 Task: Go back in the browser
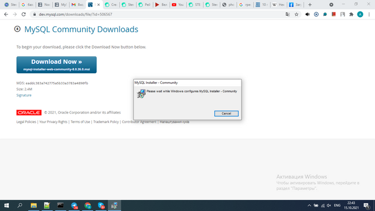click(6, 14)
